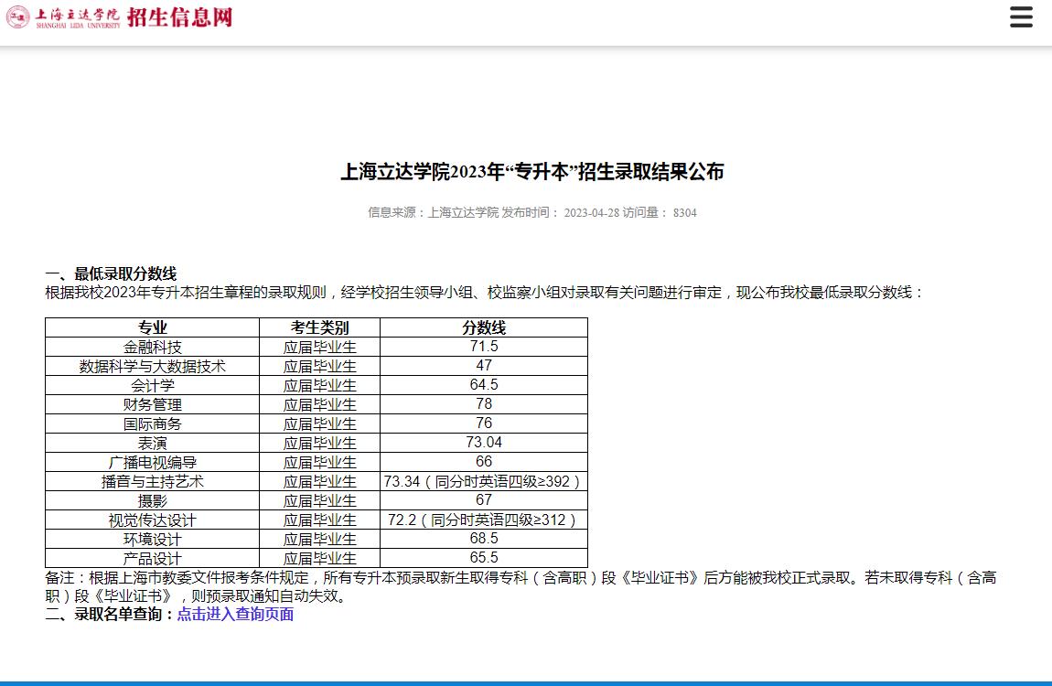Click the 专业 column header
Image resolution: width=1052 pixels, height=686 pixels.
[152, 327]
